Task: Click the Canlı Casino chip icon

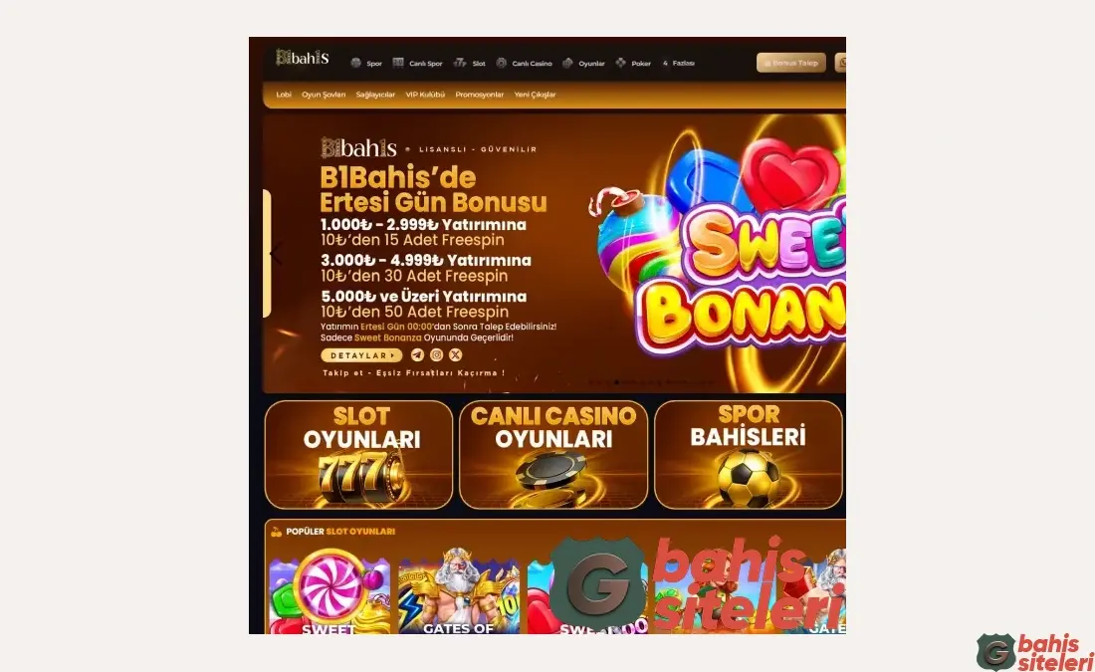Action: point(502,63)
